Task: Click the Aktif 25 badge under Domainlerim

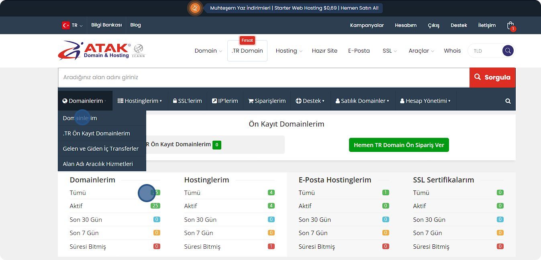Action: click(155, 206)
